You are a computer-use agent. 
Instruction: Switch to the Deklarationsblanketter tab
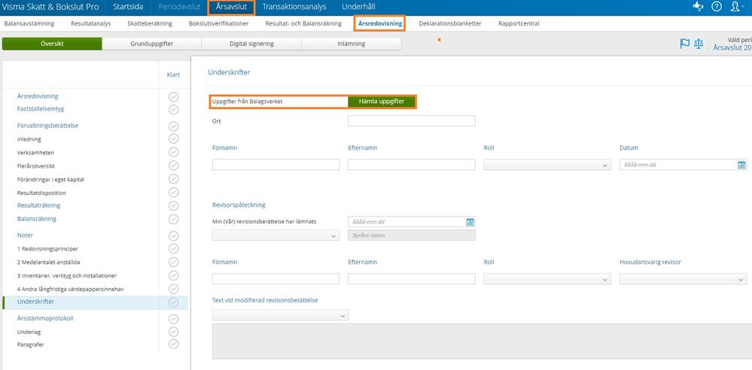[x=450, y=23]
